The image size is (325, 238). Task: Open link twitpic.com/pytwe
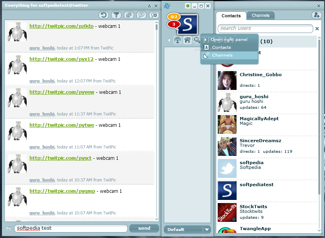point(62,125)
